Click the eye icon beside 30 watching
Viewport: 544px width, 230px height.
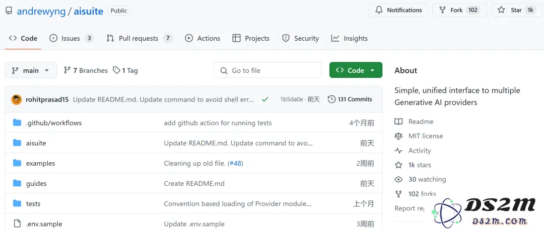pyautogui.click(x=398, y=179)
